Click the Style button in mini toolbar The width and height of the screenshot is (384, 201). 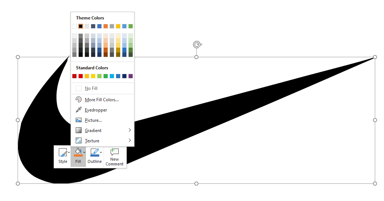tap(63, 156)
